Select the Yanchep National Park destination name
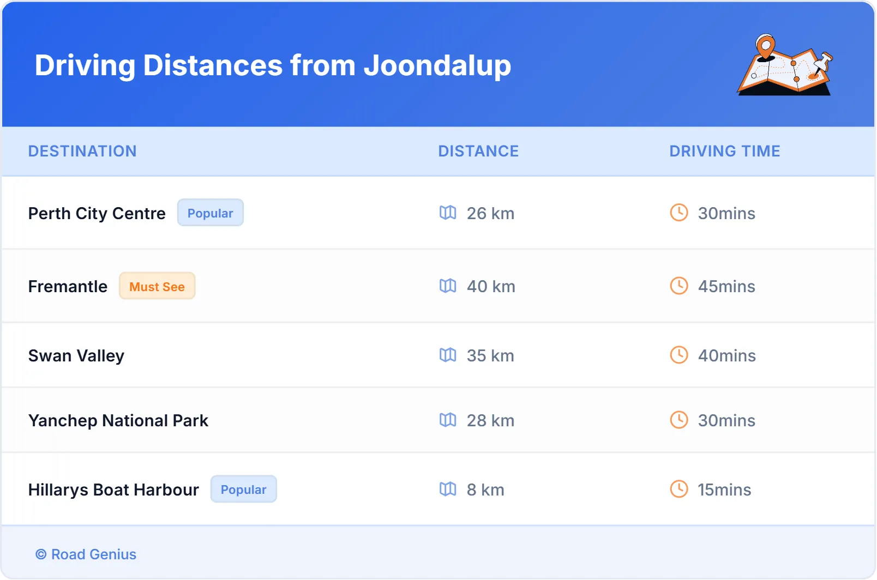This screenshot has height=580, width=877. tap(118, 420)
